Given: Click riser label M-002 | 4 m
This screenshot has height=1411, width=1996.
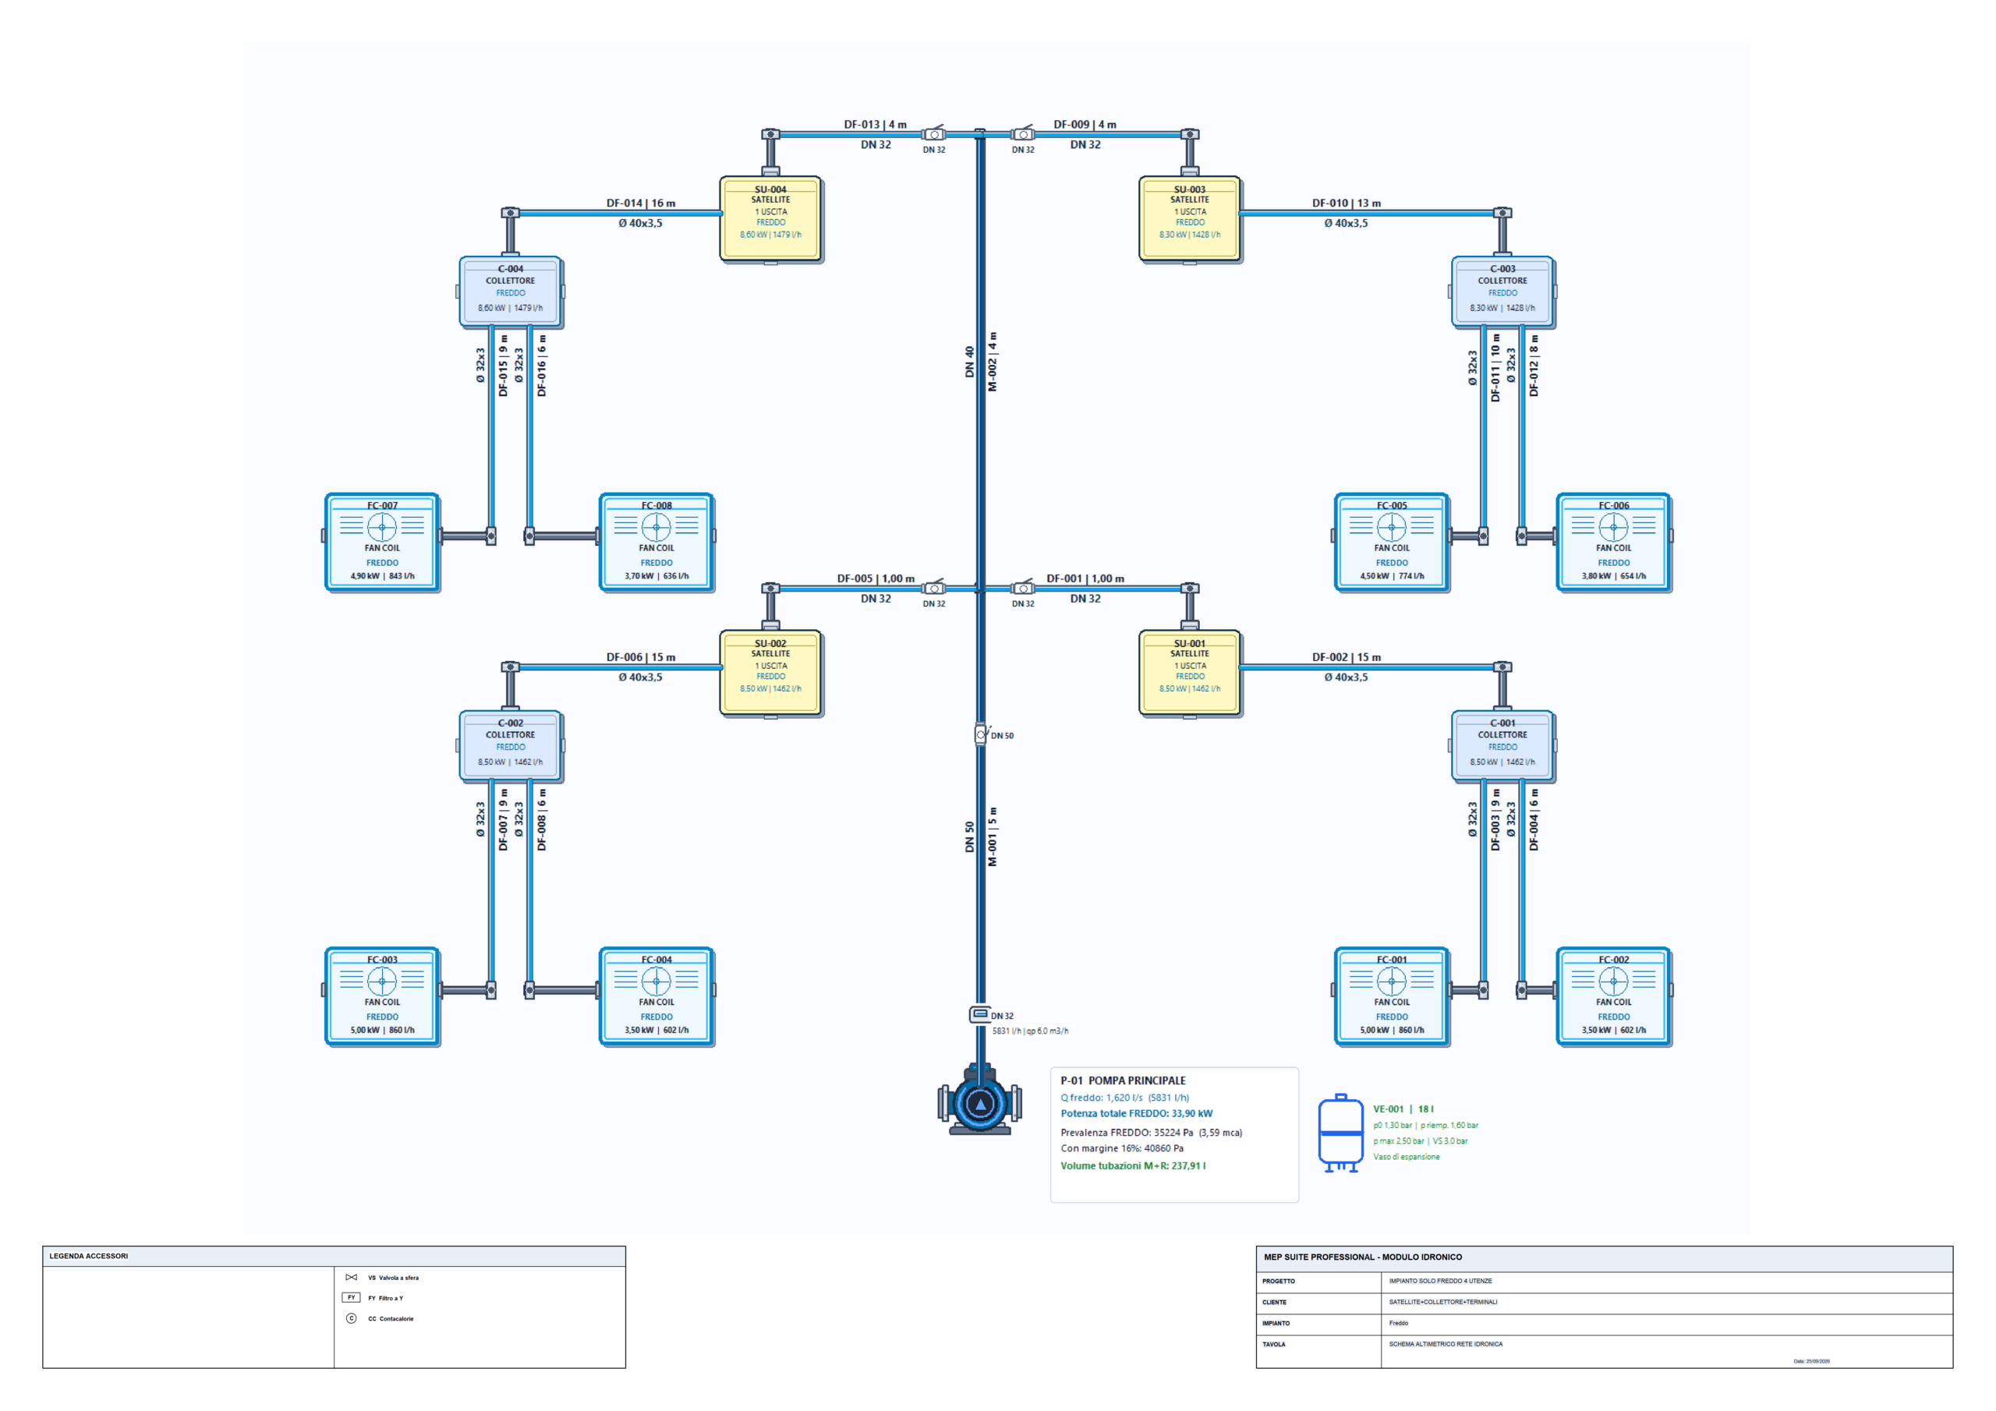Looking at the screenshot, I should [992, 362].
